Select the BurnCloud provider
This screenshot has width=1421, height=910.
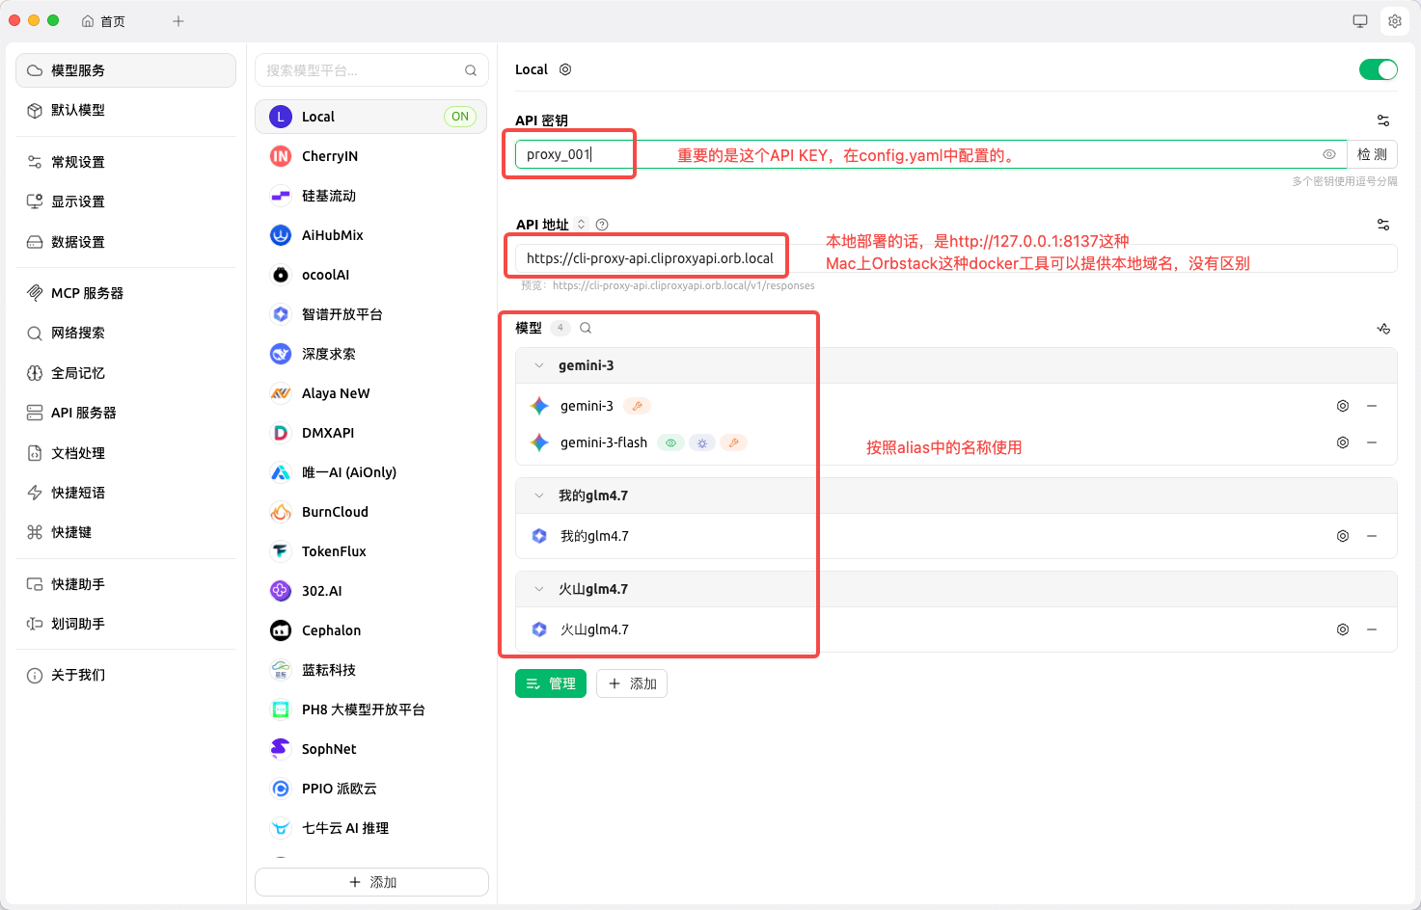[371, 512]
